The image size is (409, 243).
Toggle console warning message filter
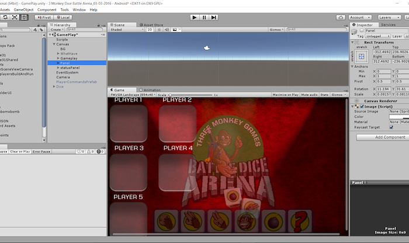tap(90, 151)
